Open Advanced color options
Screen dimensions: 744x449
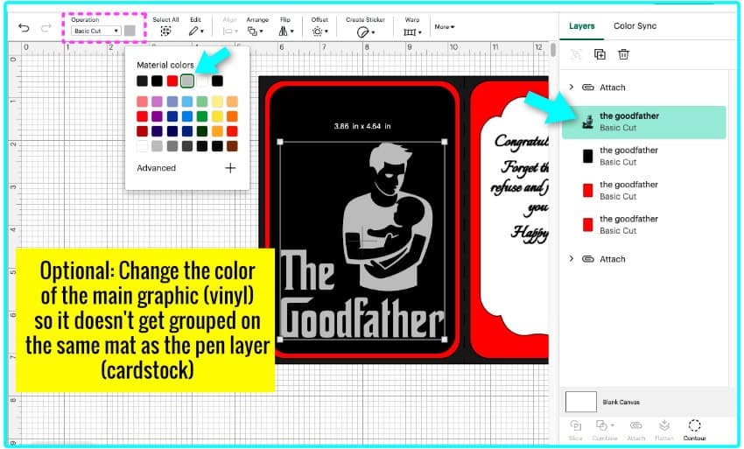pyautogui.click(x=156, y=168)
